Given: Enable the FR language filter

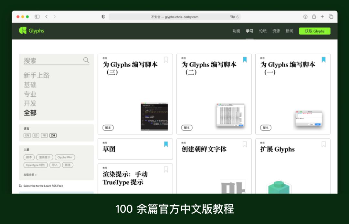Looking at the screenshot, I should (x=44, y=135).
